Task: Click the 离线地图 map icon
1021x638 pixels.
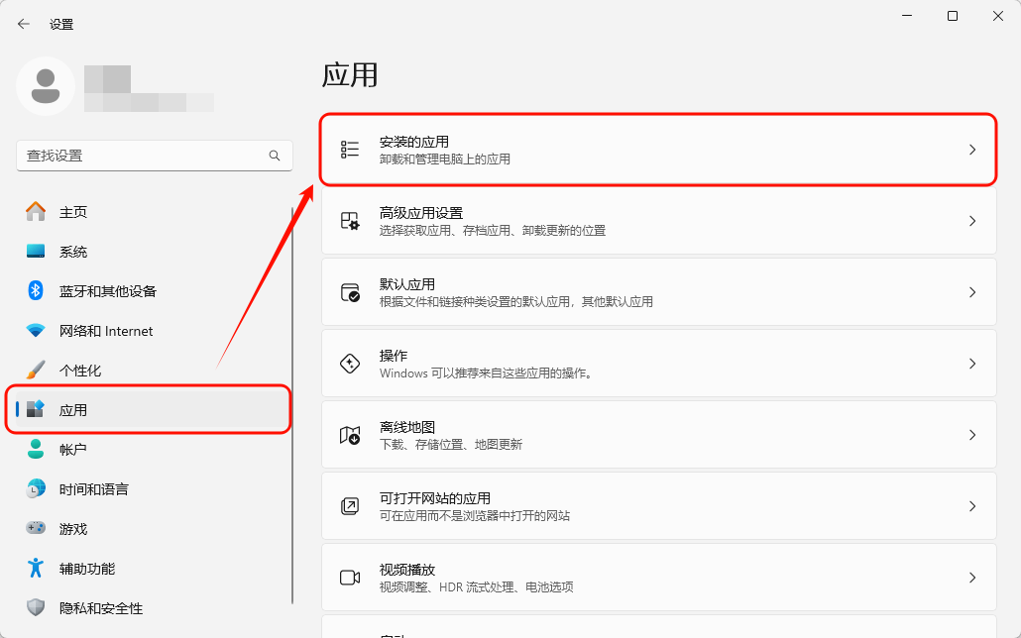Action: point(350,435)
